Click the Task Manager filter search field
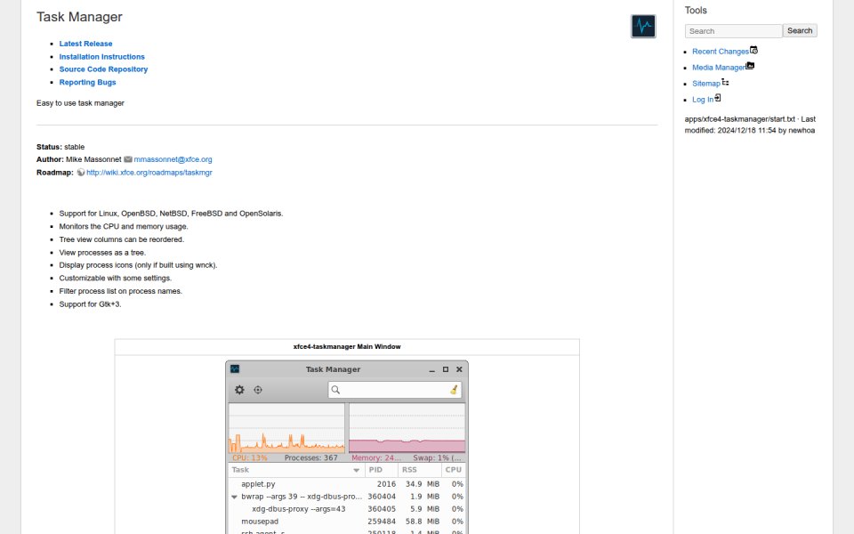854x534 pixels. coord(395,390)
